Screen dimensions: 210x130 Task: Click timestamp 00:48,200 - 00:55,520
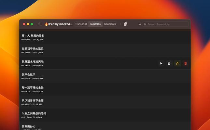click(x=32, y=91)
